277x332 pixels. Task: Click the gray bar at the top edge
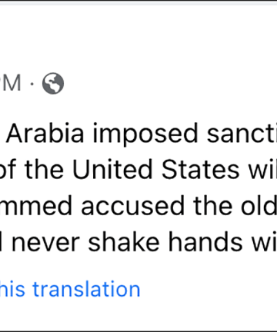pyautogui.click(x=138, y=4)
